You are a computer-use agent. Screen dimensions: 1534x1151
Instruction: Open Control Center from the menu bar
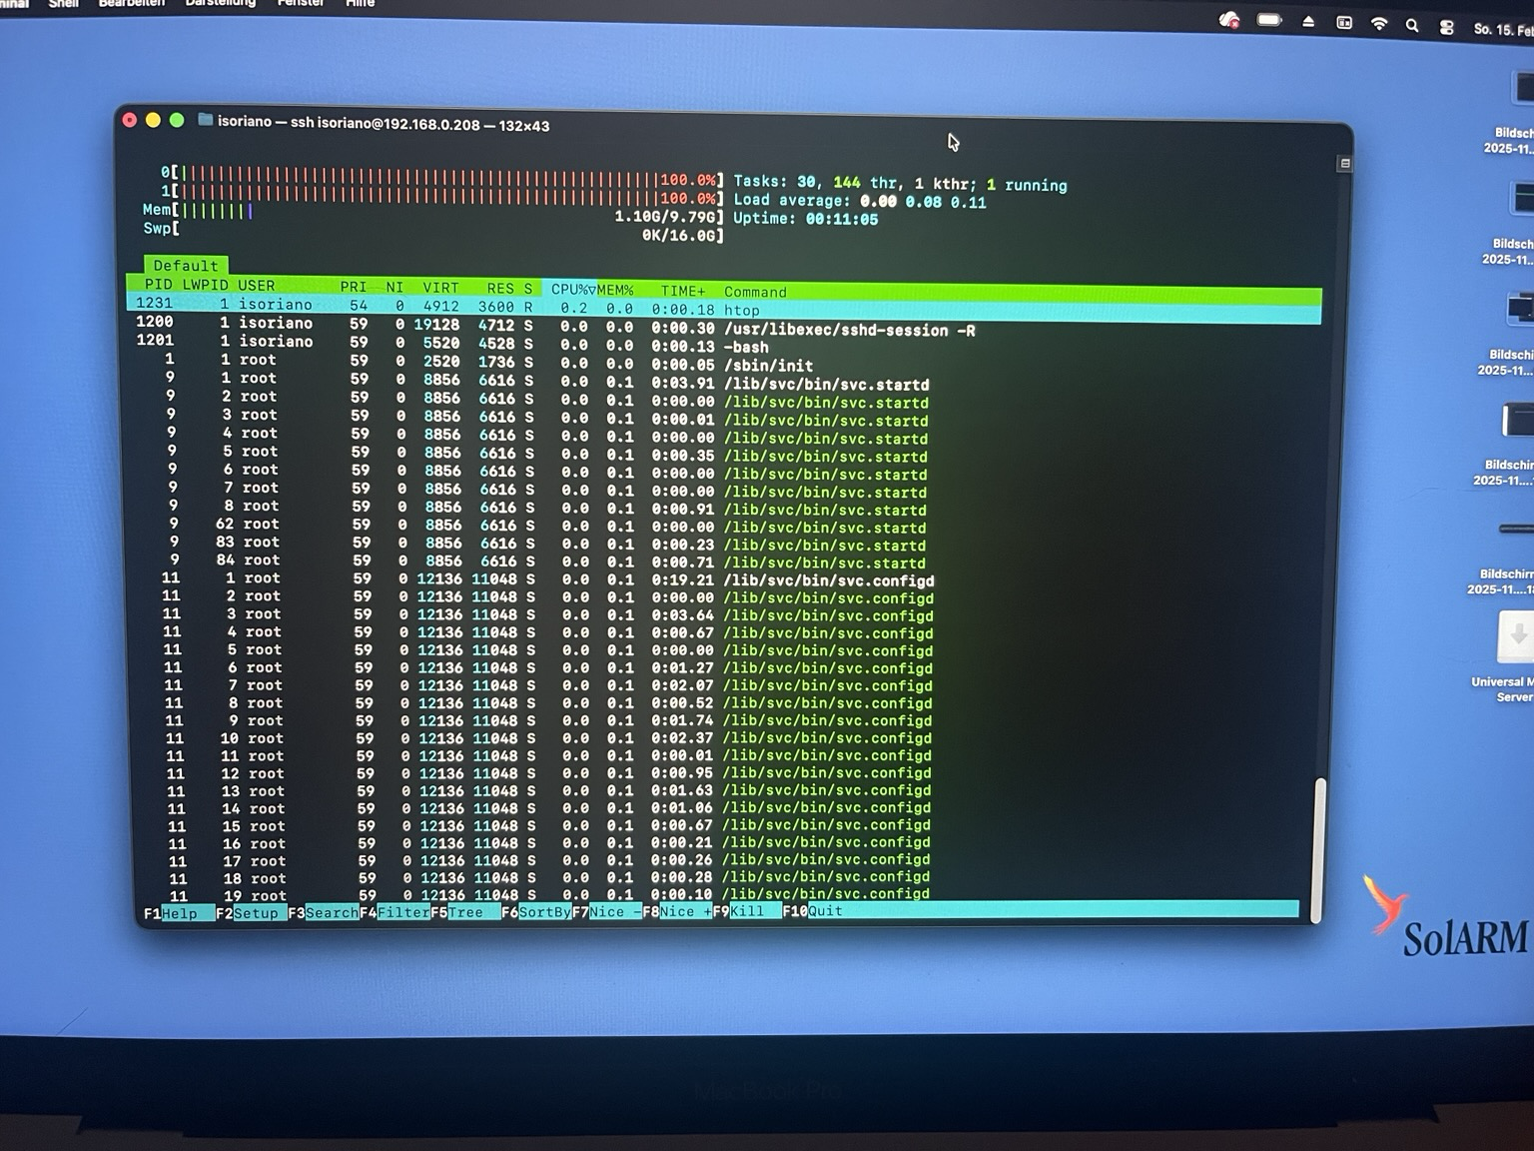(x=1446, y=27)
